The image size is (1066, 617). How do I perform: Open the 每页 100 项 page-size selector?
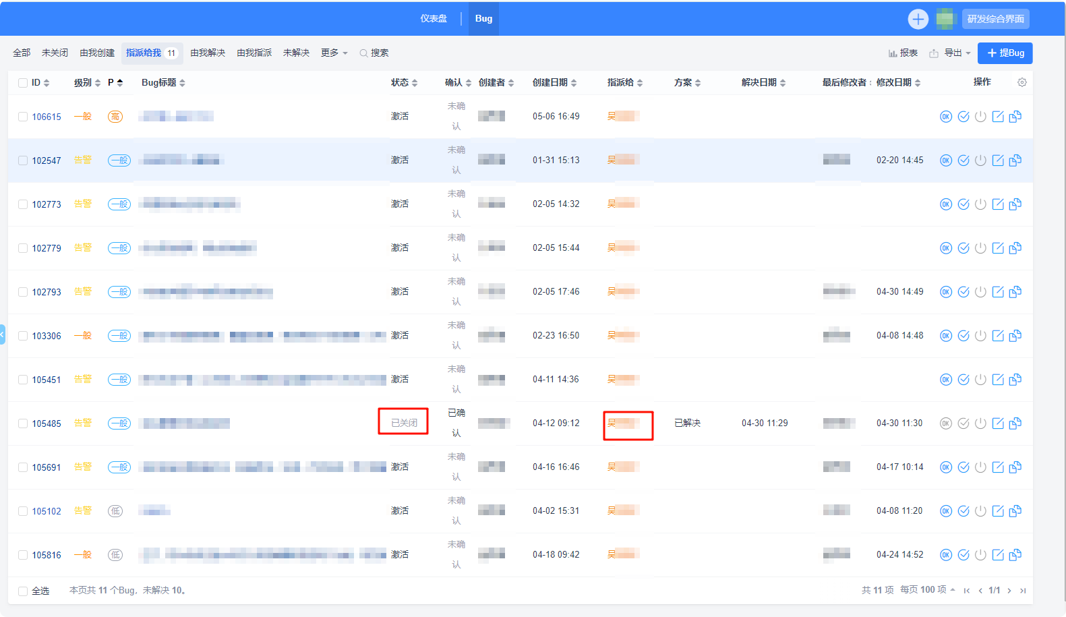(x=927, y=590)
